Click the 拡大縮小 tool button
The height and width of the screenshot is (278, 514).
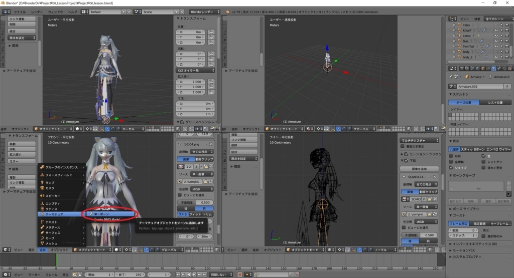click(x=22, y=154)
